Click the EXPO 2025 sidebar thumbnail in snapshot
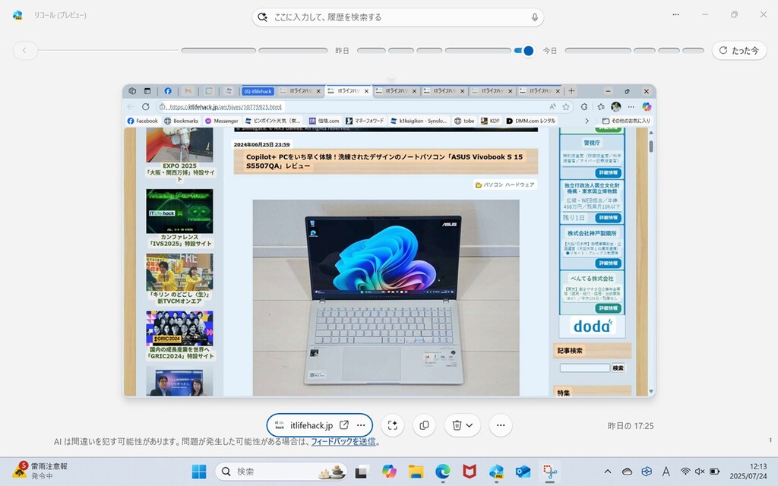 (179, 145)
